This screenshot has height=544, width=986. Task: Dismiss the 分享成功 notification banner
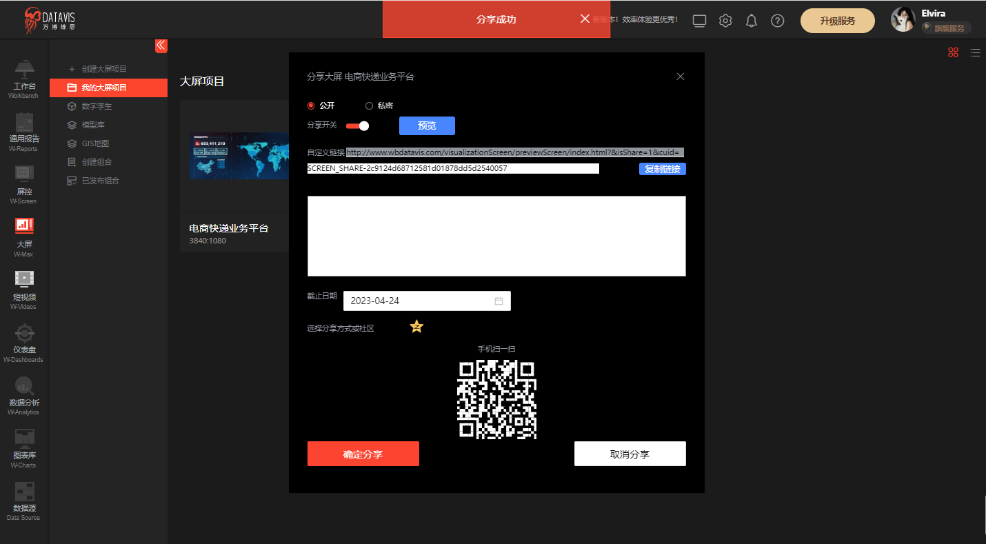tap(585, 19)
